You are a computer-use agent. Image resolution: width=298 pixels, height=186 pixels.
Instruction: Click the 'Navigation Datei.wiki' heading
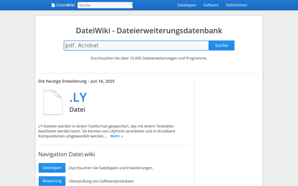(67, 154)
